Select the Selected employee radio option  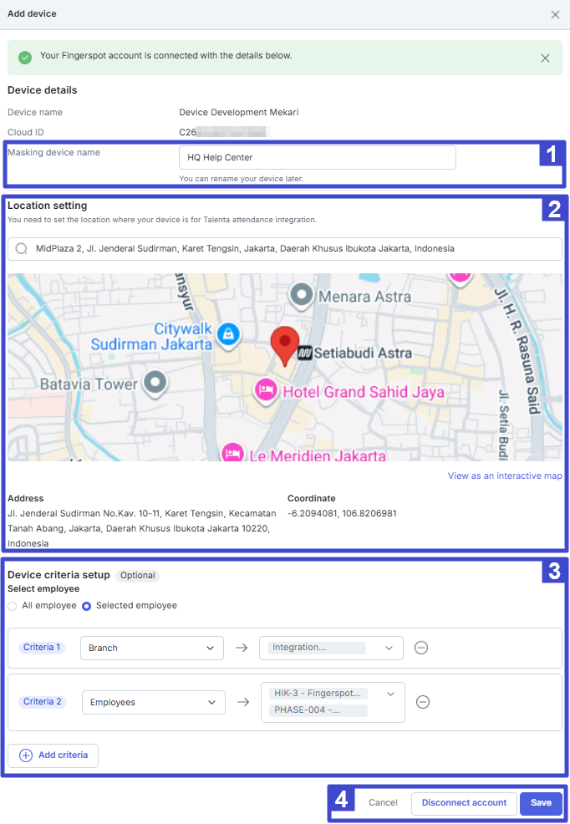pos(86,606)
